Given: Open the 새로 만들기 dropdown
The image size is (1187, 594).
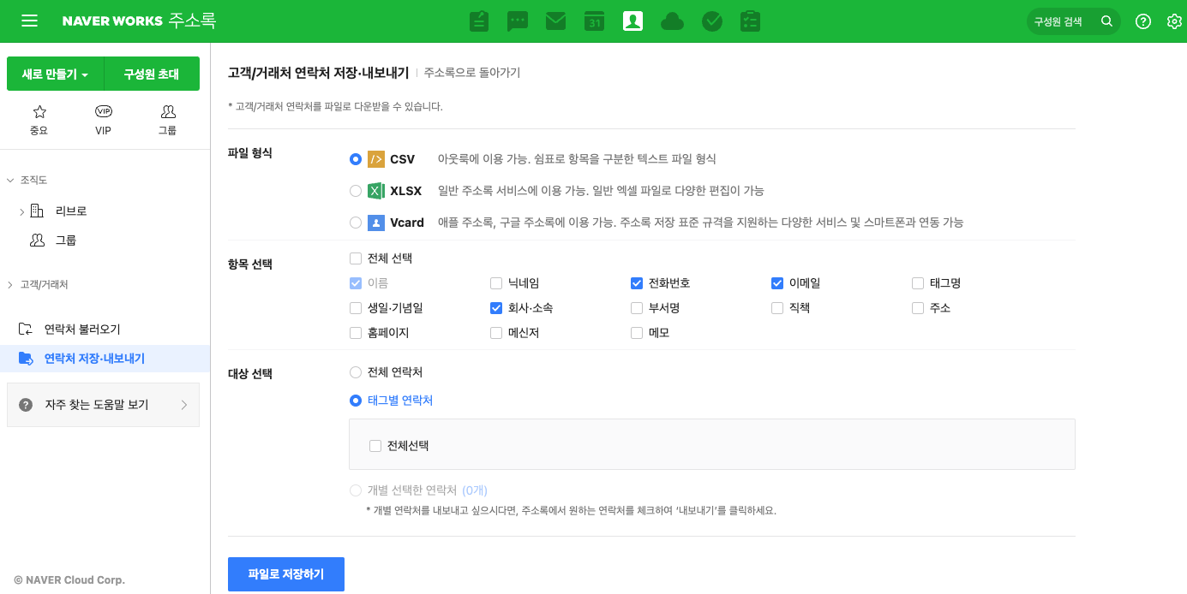Looking at the screenshot, I should coord(56,74).
